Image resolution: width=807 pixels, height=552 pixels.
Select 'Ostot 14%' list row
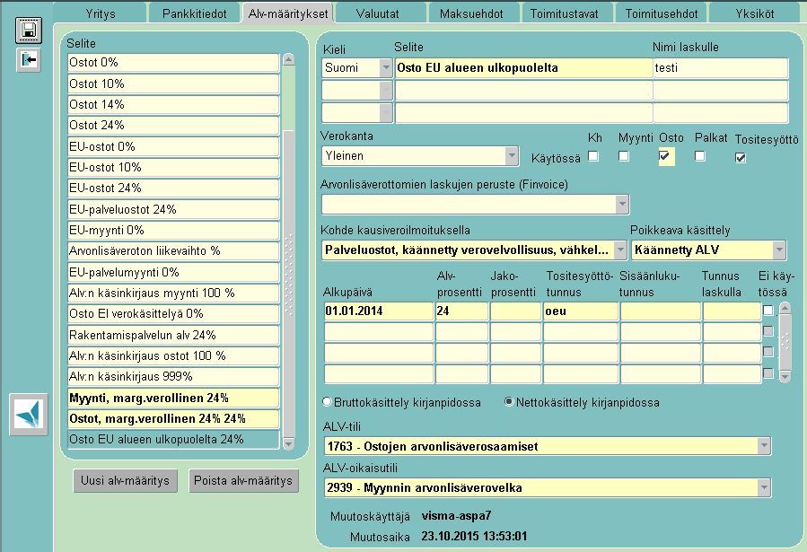click(x=173, y=104)
